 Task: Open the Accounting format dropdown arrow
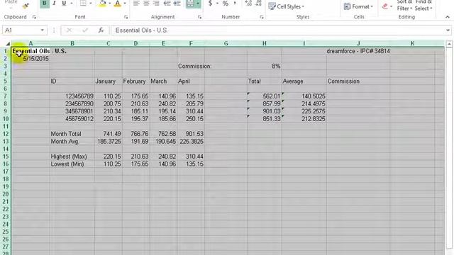[218, 3]
